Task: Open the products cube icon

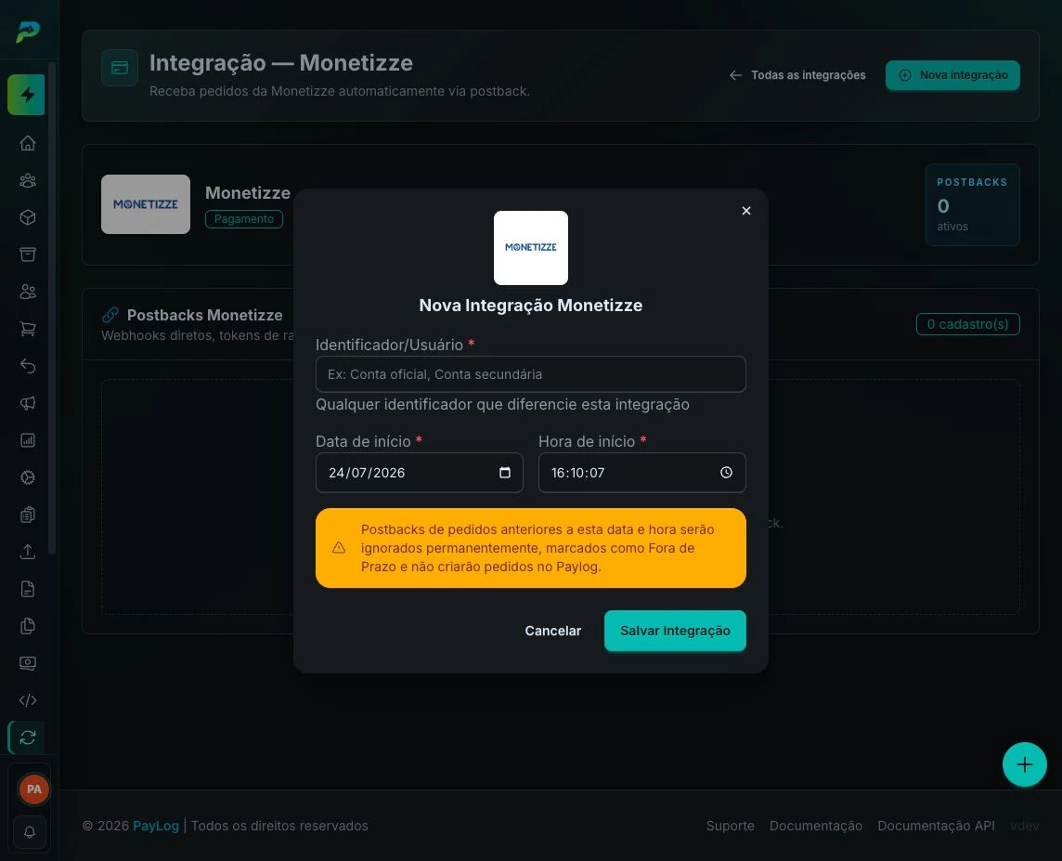Action: tap(28, 217)
